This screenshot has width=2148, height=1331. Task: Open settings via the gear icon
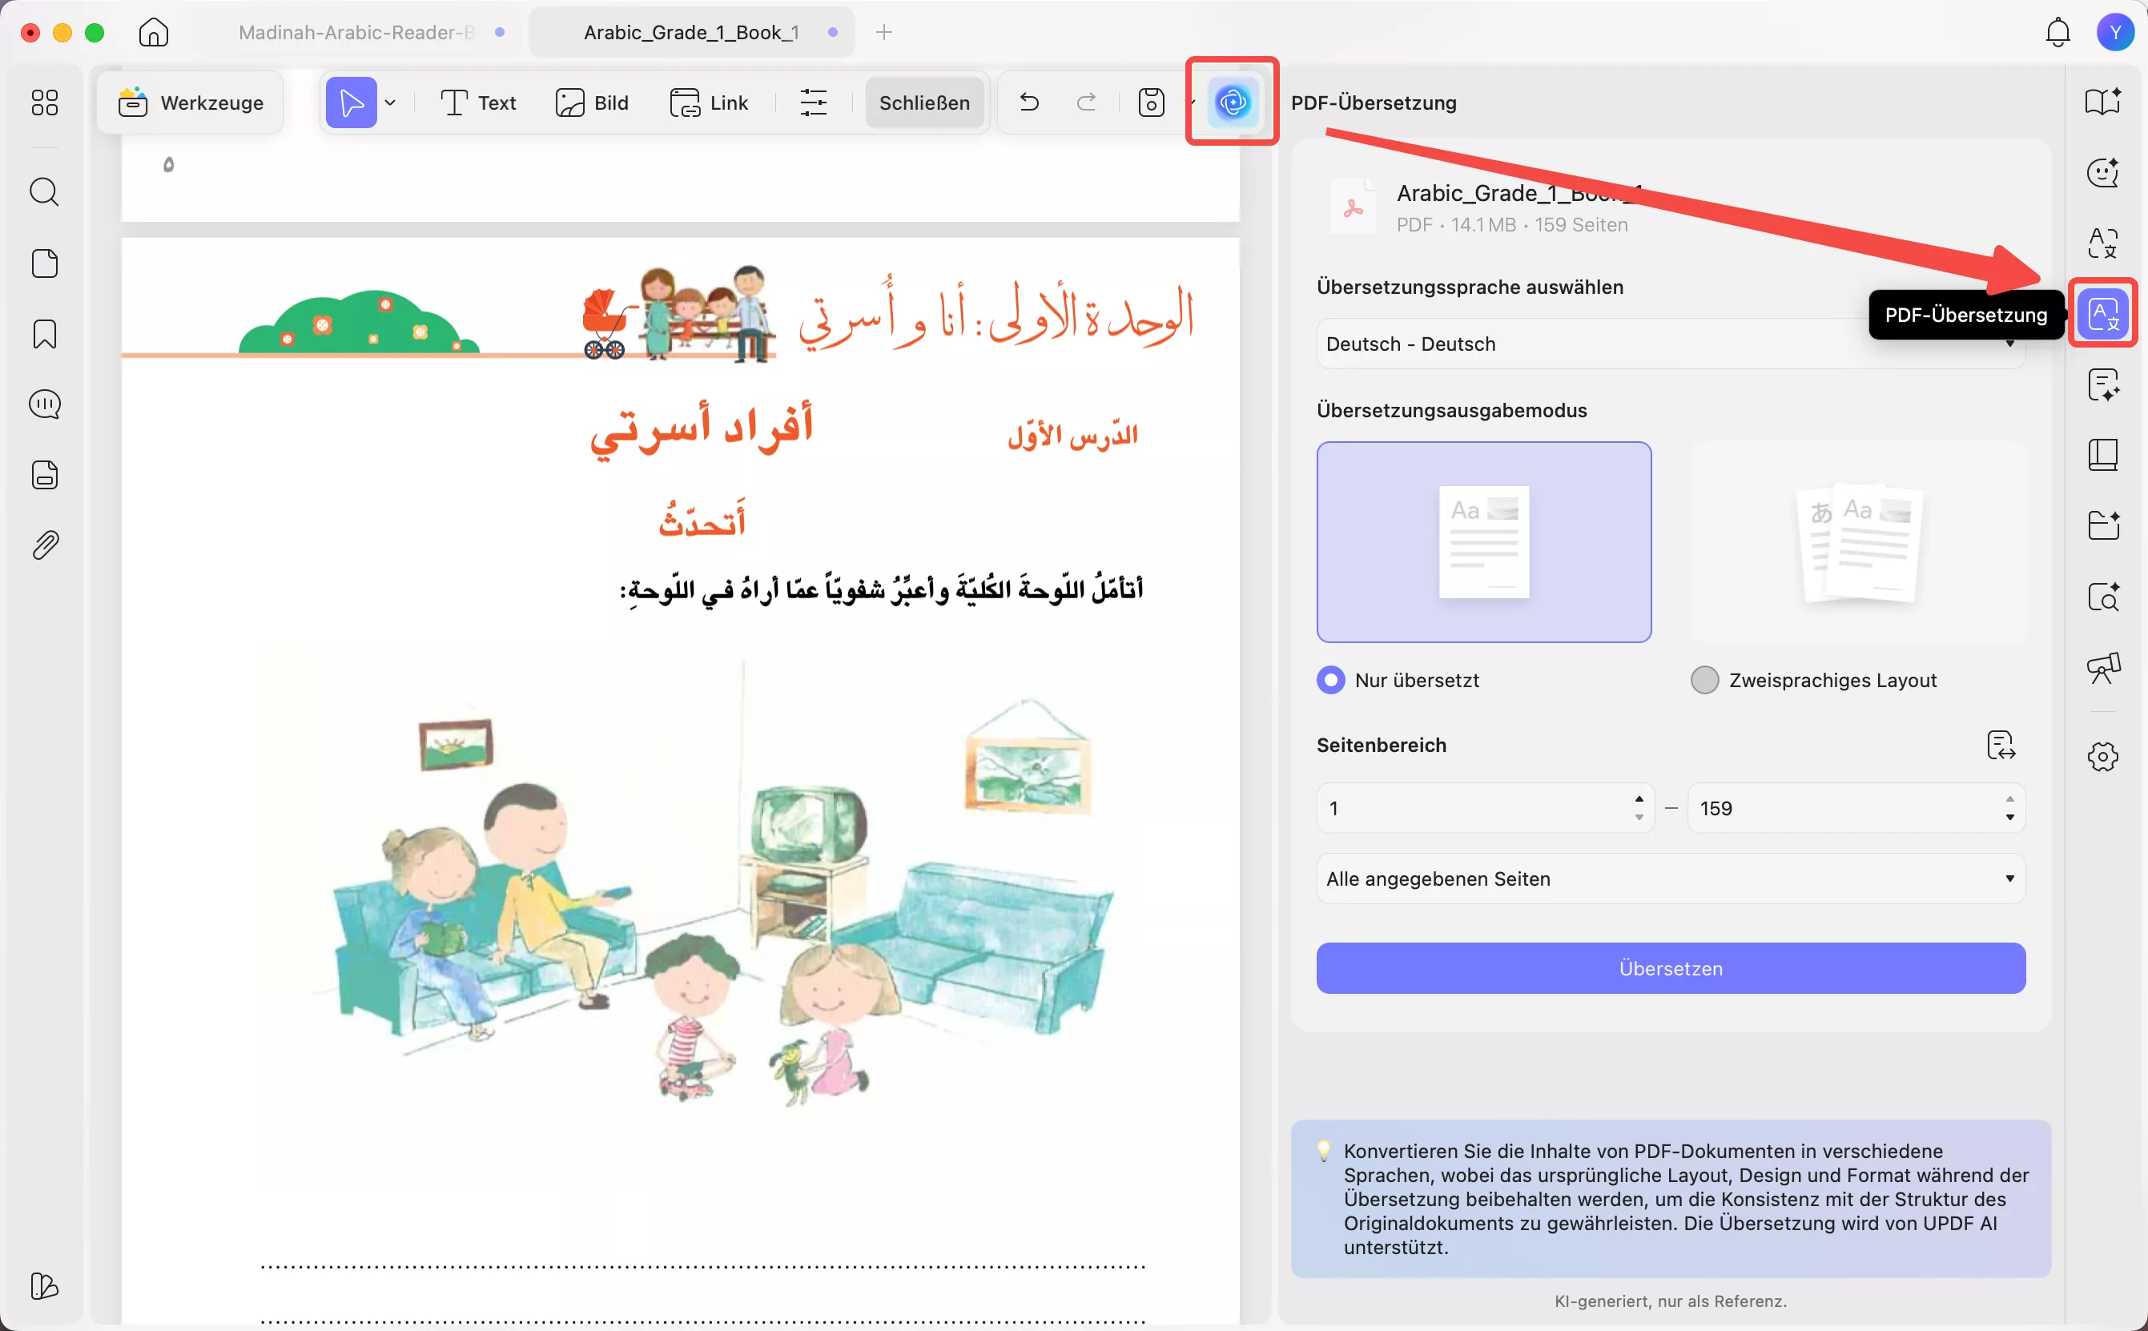pos(2104,756)
